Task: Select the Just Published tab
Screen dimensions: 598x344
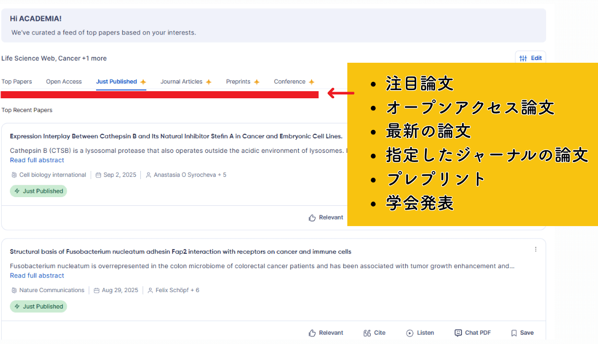Action: (116, 81)
